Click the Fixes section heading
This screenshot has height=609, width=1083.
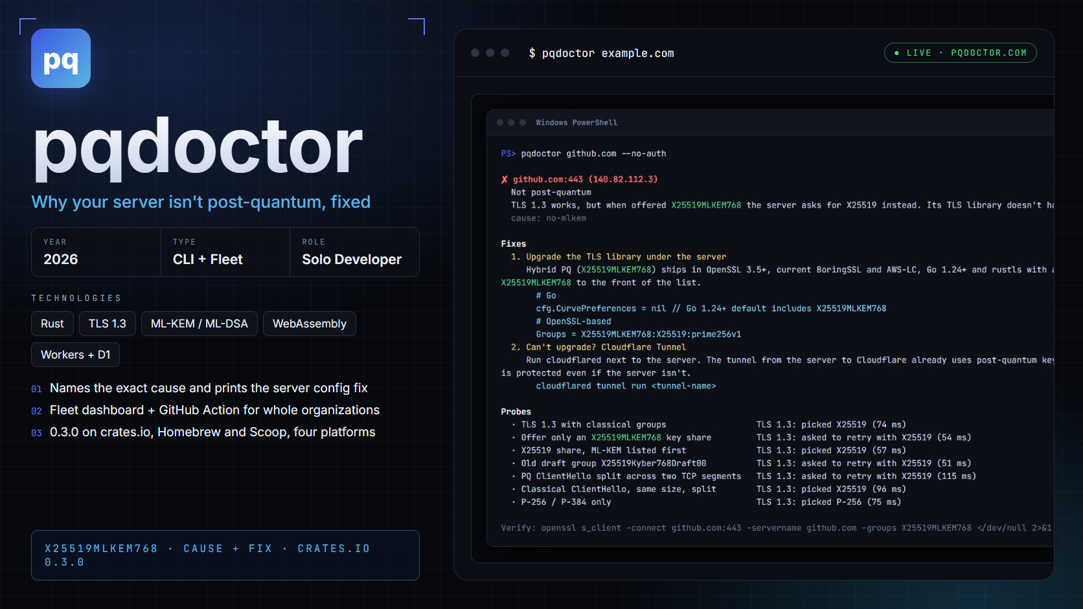[x=514, y=244]
